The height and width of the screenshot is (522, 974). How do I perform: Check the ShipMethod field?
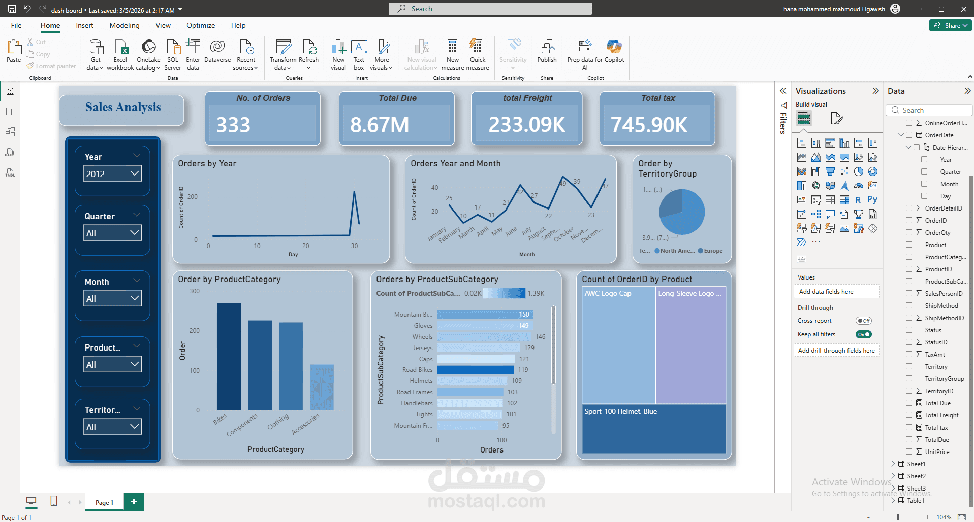coord(909,305)
